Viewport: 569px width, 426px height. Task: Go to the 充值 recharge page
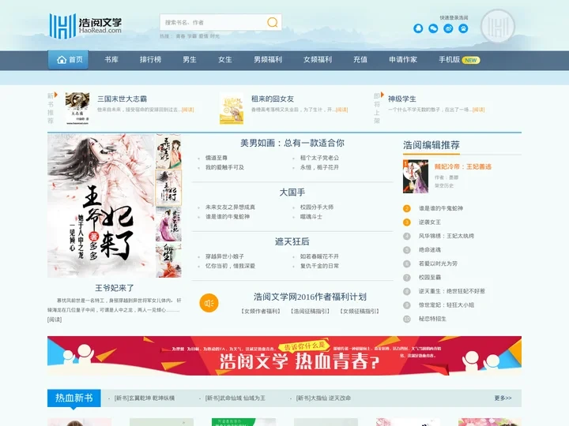pos(360,60)
